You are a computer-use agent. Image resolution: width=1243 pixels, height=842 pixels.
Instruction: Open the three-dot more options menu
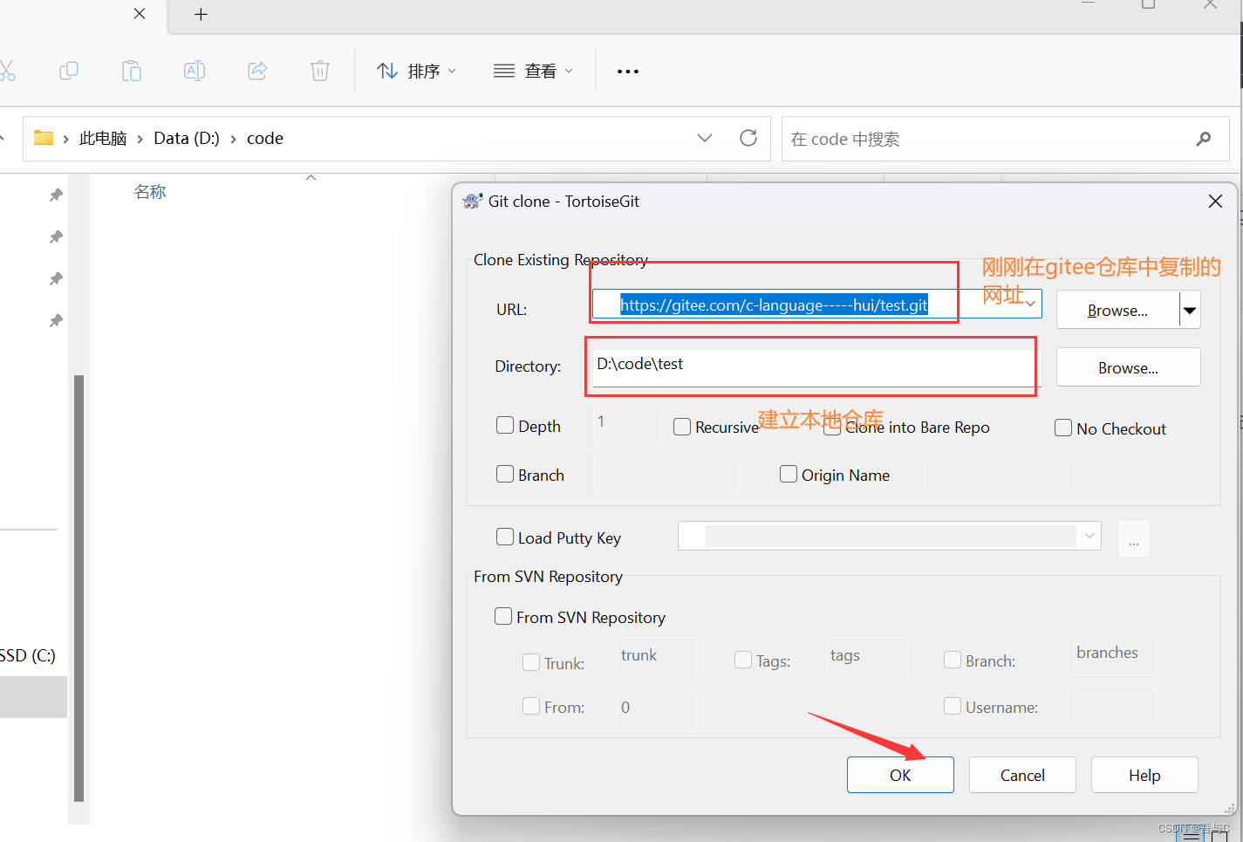click(x=628, y=72)
